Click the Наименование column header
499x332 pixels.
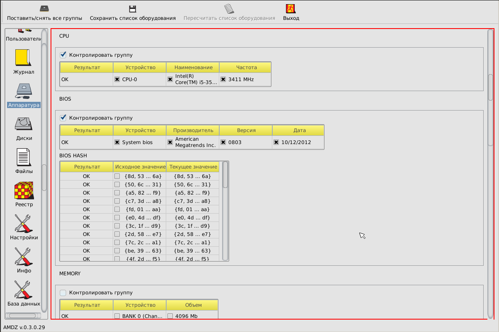(193, 67)
